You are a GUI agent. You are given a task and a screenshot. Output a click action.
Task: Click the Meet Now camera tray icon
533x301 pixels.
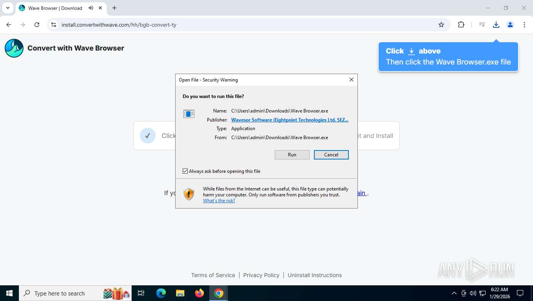pos(464,293)
